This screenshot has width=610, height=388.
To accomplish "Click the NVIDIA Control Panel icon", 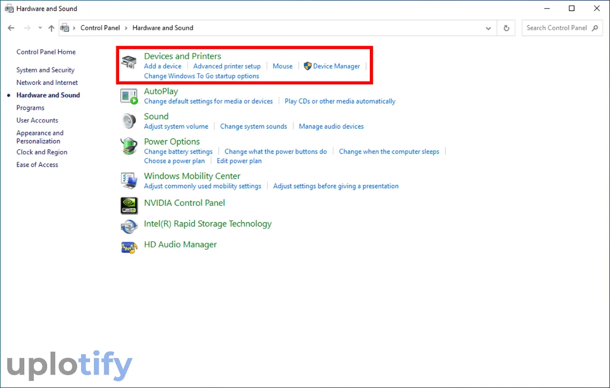I will pyautogui.click(x=129, y=205).
